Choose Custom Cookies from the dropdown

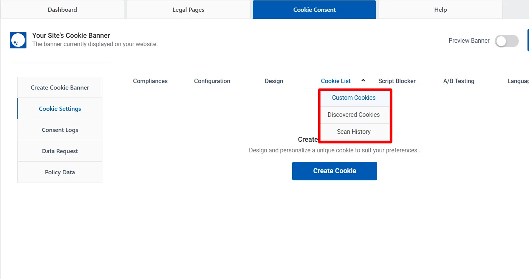[x=354, y=98]
